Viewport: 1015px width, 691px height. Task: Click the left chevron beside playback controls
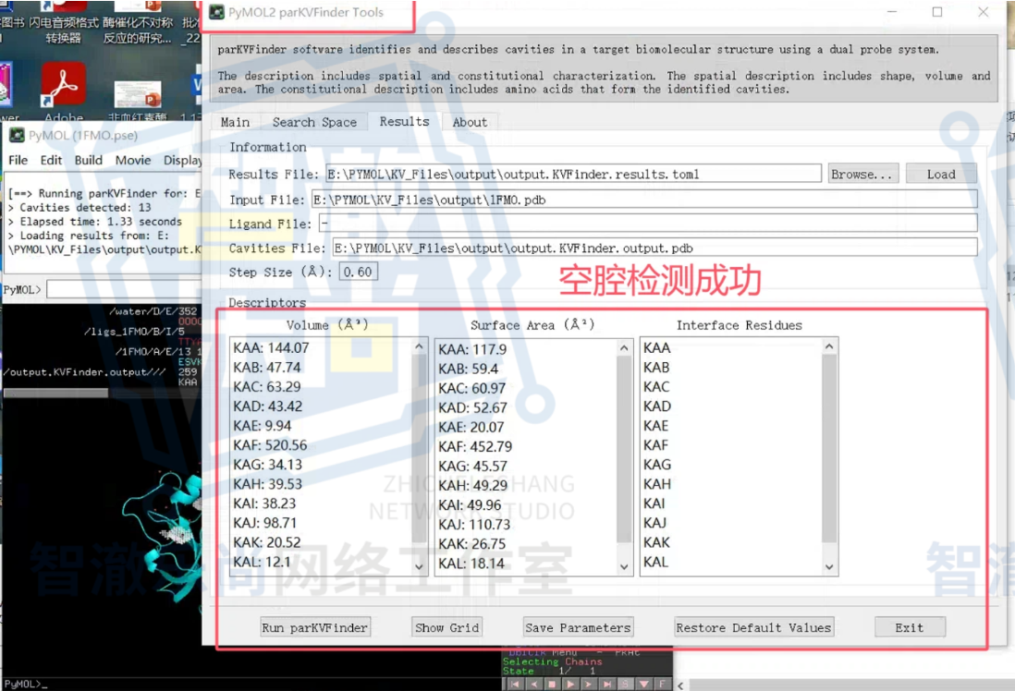pos(680,685)
